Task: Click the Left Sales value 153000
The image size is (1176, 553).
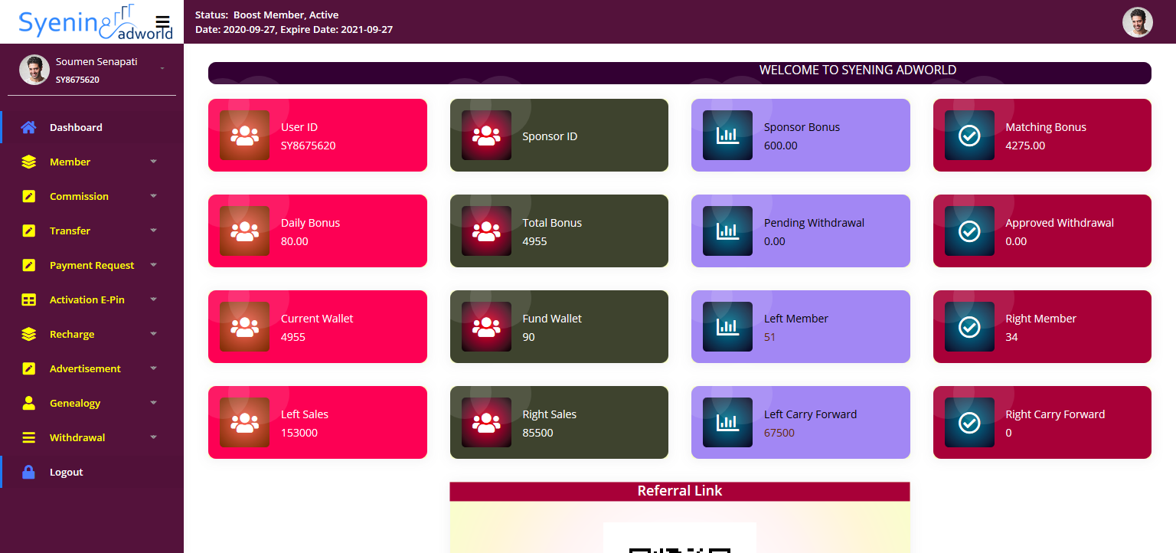Action: 299,433
